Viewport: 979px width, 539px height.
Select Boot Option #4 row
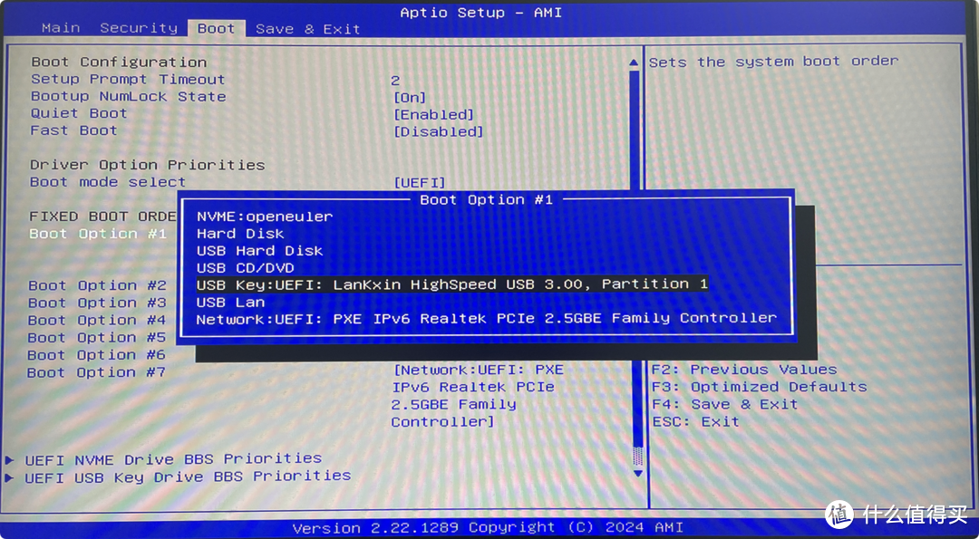97,321
